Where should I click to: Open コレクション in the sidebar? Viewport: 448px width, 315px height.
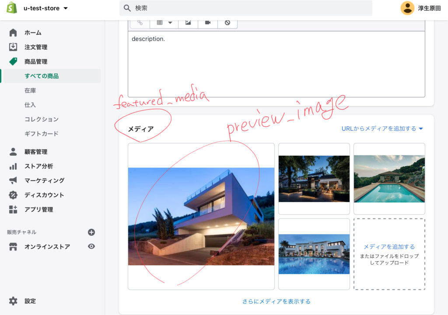[41, 119]
